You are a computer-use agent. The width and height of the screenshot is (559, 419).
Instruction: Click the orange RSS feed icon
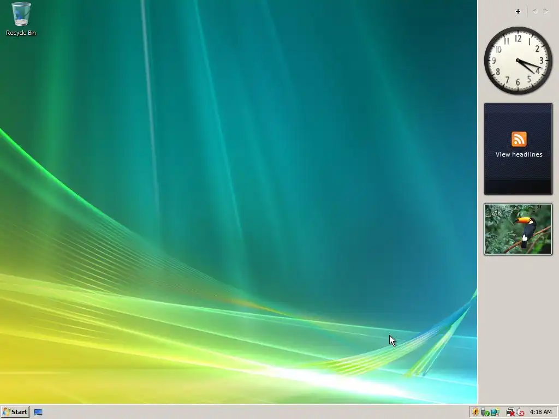pos(519,139)
